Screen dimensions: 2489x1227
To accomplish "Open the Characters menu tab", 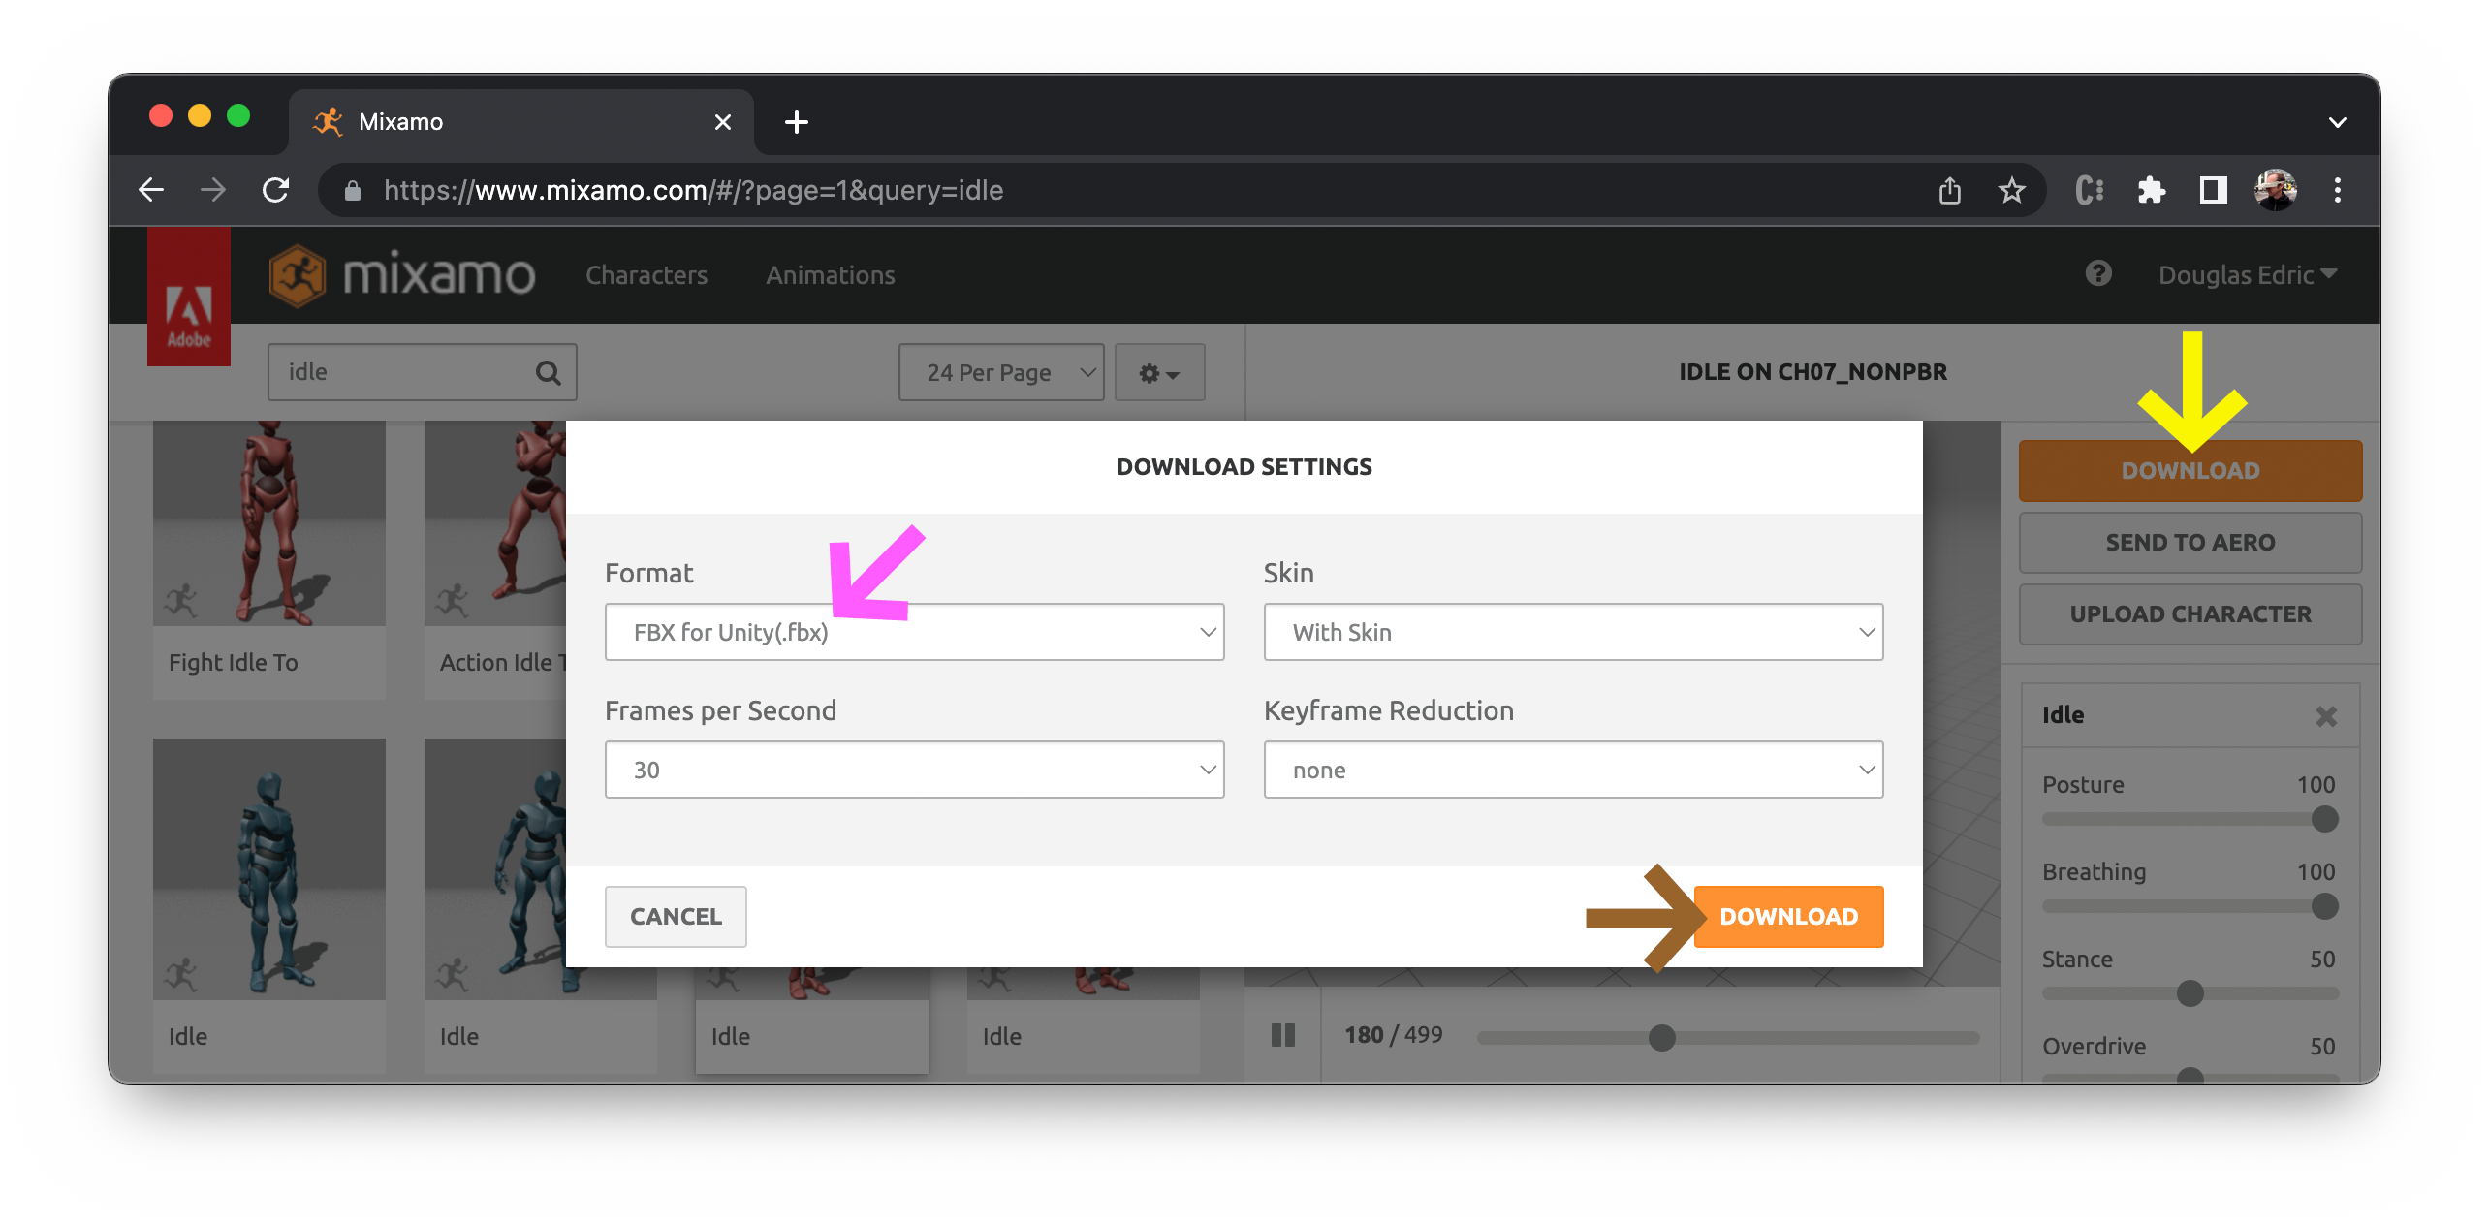I will (x=646, y=275).
